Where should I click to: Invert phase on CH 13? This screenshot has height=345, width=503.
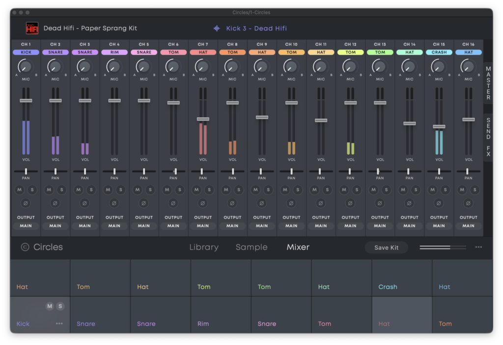pyautogui.click(x=380, y=203)
